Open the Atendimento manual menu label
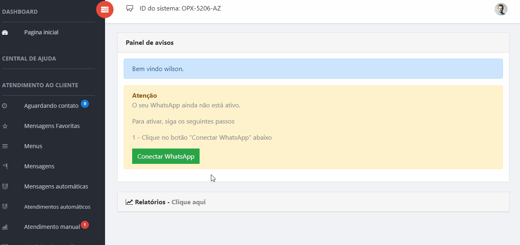The height and width of the screenshot is (245, 520). pyautogui.click(x=52, y=227)
